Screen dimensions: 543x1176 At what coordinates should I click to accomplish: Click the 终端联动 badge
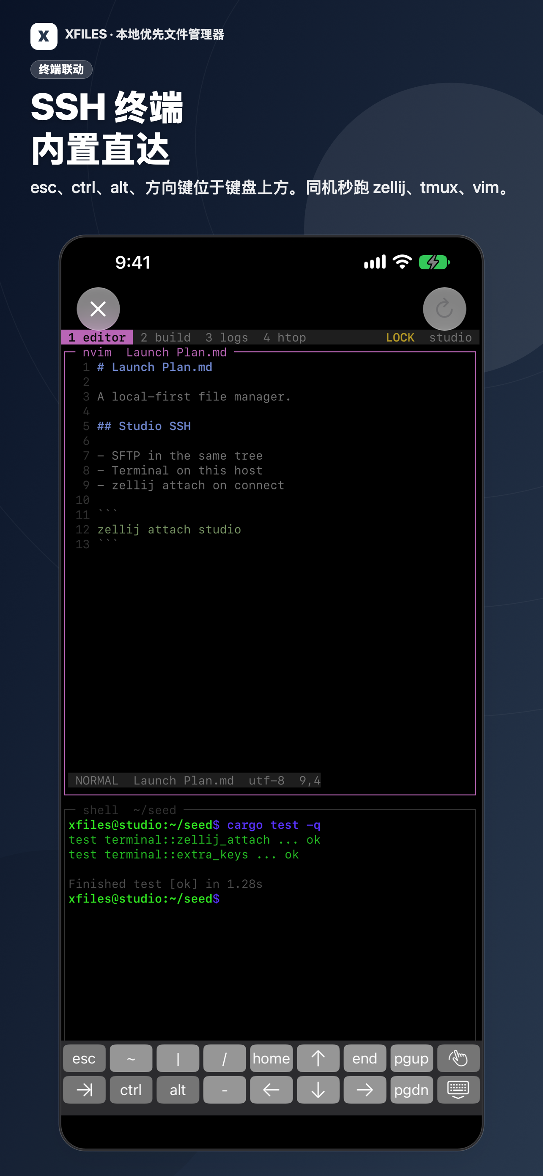click(x=62, y=69)
